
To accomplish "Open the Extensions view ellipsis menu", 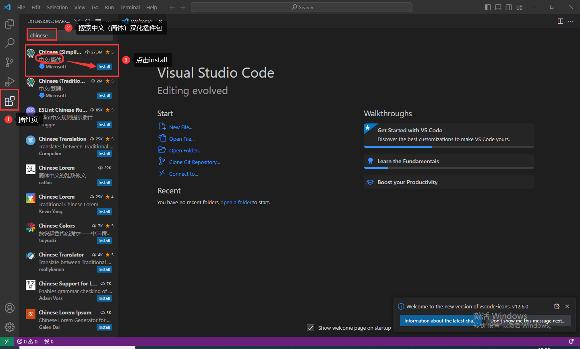I will (x=109, y=21).
